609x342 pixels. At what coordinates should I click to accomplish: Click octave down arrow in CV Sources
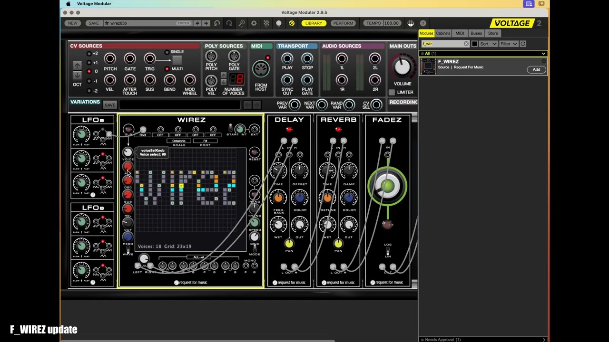tap(77, 75)
